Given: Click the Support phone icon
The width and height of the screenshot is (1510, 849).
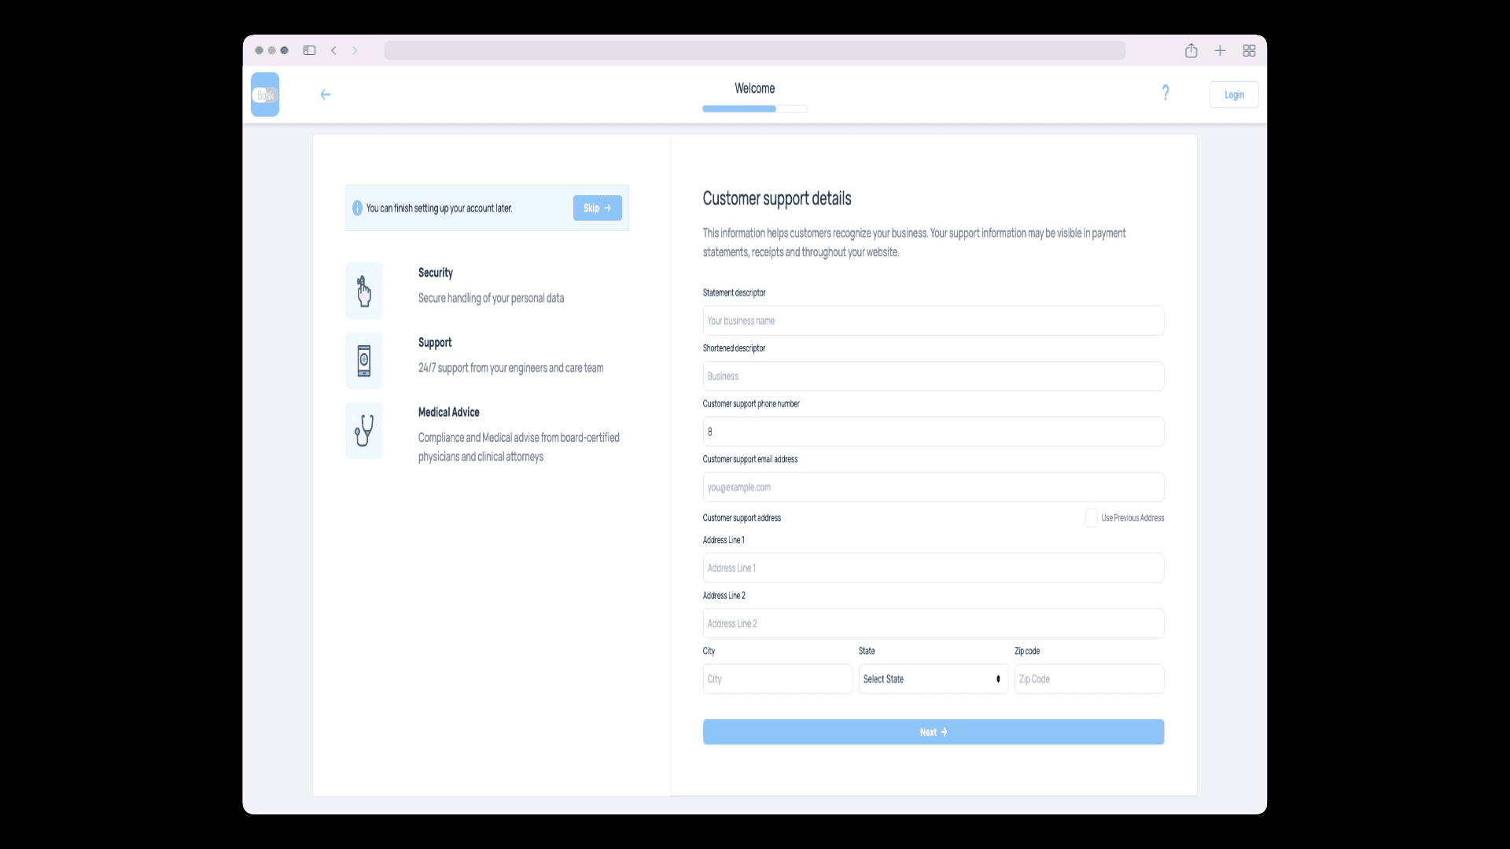Looking at the screenshot, I should coord(363,361).
